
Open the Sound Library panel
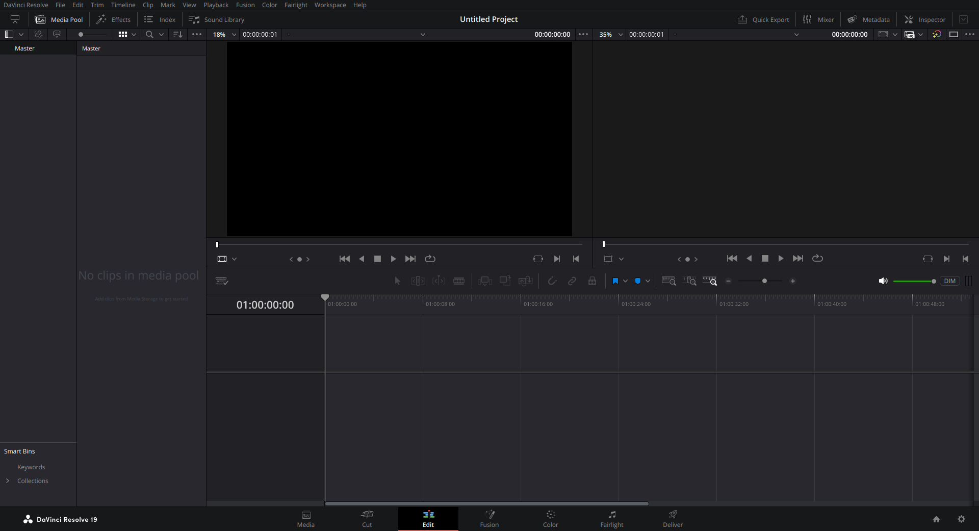(x=217, y=19)
